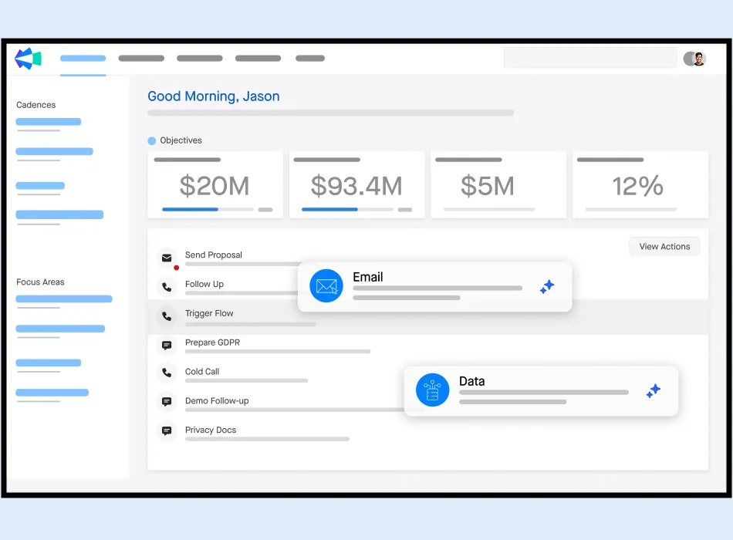Select the first top navigation tab
733x540 pixels.
tap(83, 58)
